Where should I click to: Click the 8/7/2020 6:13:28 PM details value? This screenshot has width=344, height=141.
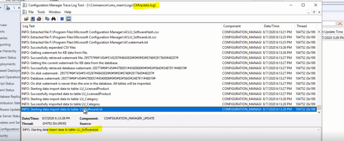[56, 119]
